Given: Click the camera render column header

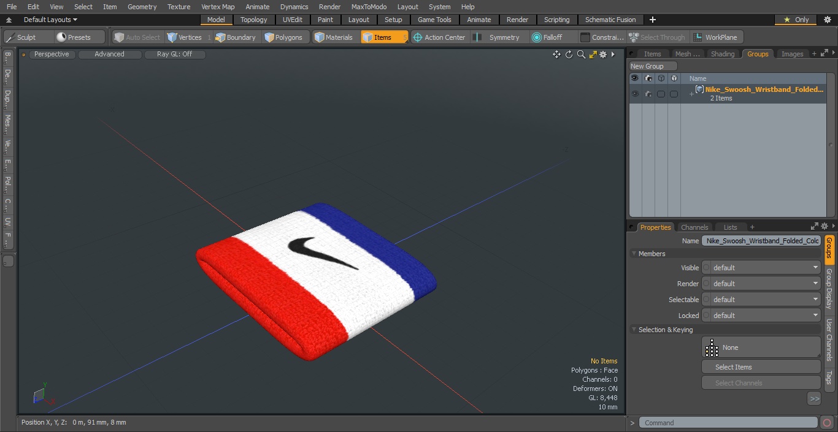Looking at the screenshot, I should tap(648, 78).
